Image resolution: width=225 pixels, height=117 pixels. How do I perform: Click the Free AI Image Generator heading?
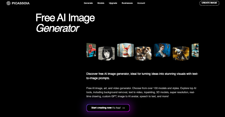[65, 23]
